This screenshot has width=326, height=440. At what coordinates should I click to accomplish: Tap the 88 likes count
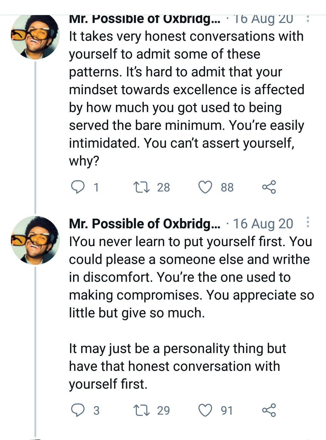point(227,188)
